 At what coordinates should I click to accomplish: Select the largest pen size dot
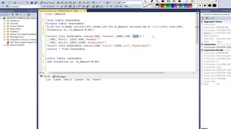pyautogui.click(x=214, y=6)
